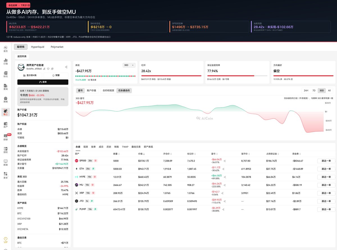The image size is (337, 250).
Task: Click 预警 alert button
Action: [56, 75]
